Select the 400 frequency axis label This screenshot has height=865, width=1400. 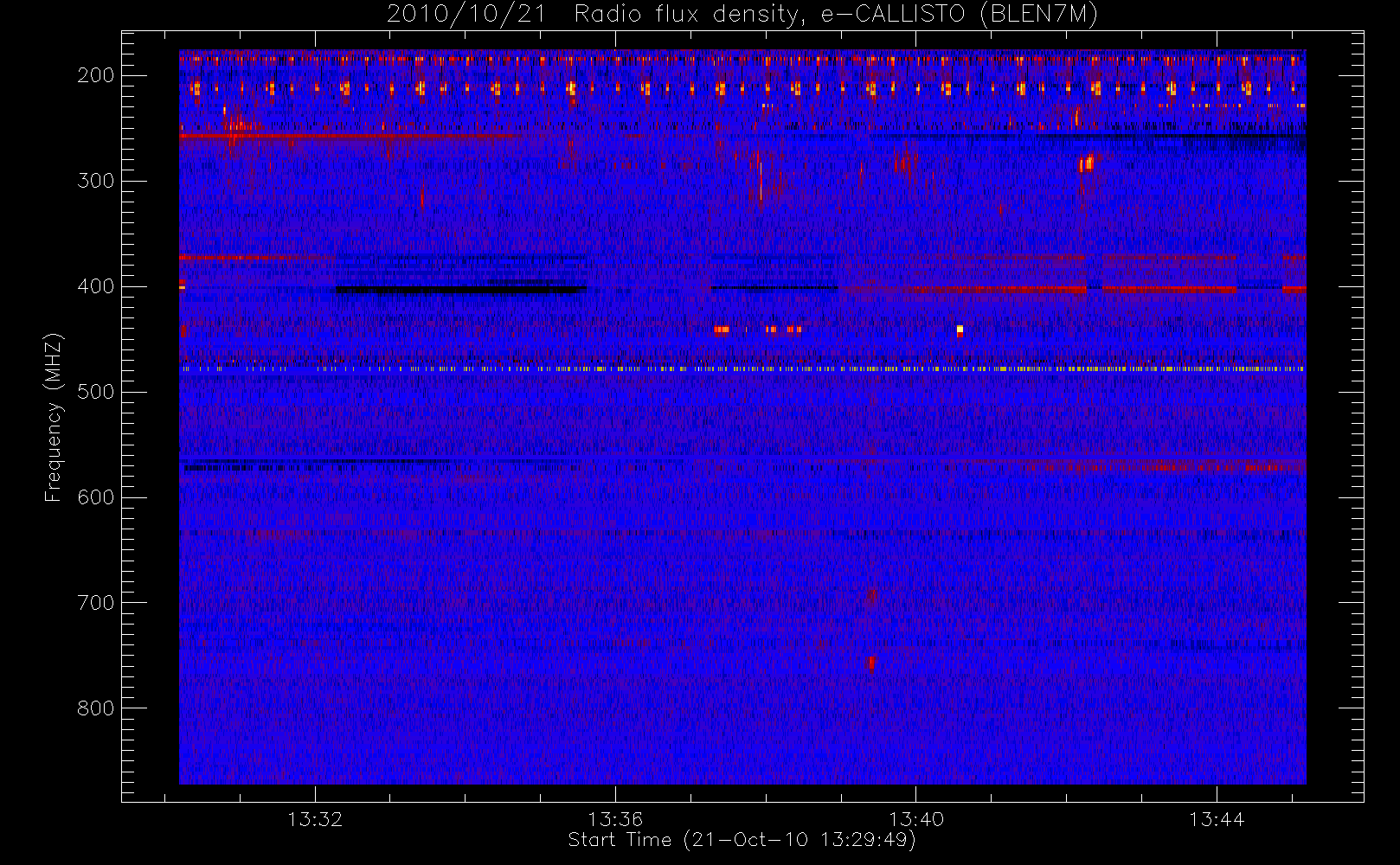point(96,286)
